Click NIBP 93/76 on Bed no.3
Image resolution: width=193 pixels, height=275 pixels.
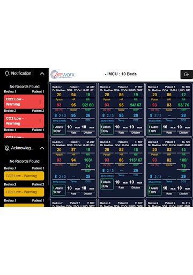coord(183,105)
